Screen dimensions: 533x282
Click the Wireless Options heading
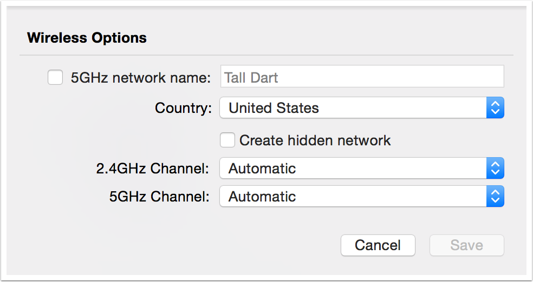tap(87, 38)
